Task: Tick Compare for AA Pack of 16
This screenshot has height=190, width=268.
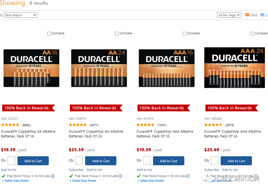Action: pyautogui.click(x=49, y=33)
